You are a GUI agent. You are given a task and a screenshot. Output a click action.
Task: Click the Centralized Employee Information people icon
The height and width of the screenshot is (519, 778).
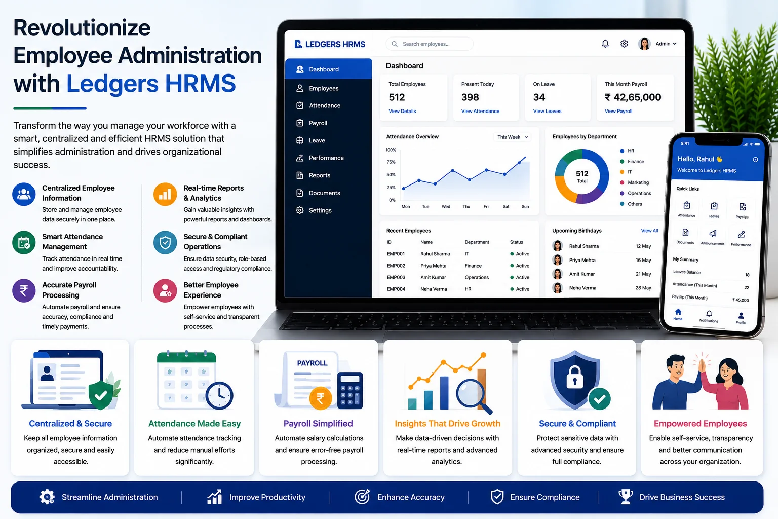pyautogui.click(x=24, y=194)
